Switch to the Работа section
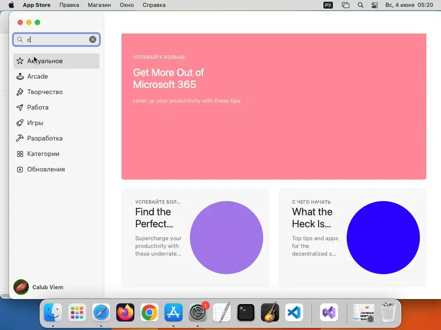The image size is (441, 330). (x=56, y=107)
